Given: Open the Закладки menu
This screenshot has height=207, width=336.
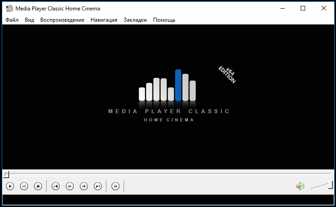Looking at the screenshot, I should [x=135, y=20].
